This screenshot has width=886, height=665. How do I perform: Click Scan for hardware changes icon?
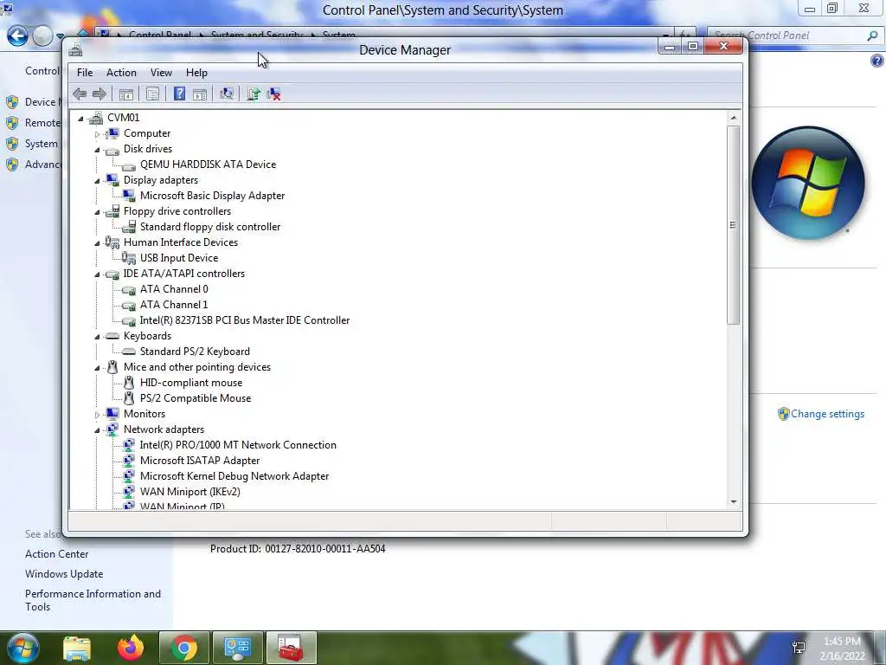(227, 94)
